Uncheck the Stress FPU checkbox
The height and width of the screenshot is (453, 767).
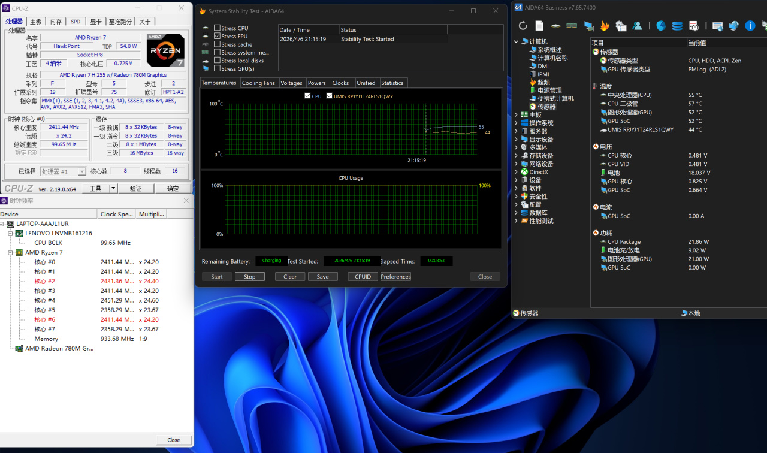click(218, 36)
